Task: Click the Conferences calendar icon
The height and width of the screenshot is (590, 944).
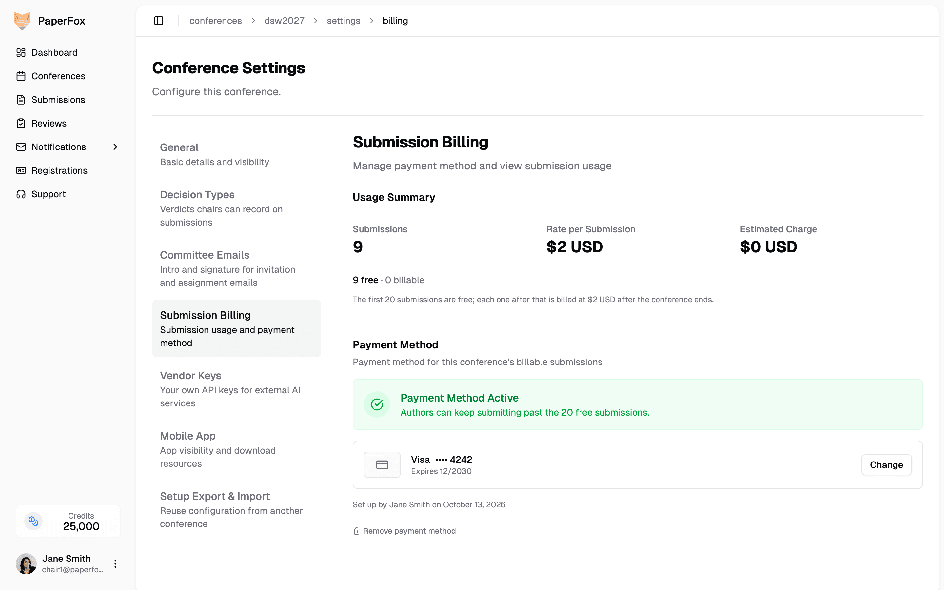Action: [21, 76]
